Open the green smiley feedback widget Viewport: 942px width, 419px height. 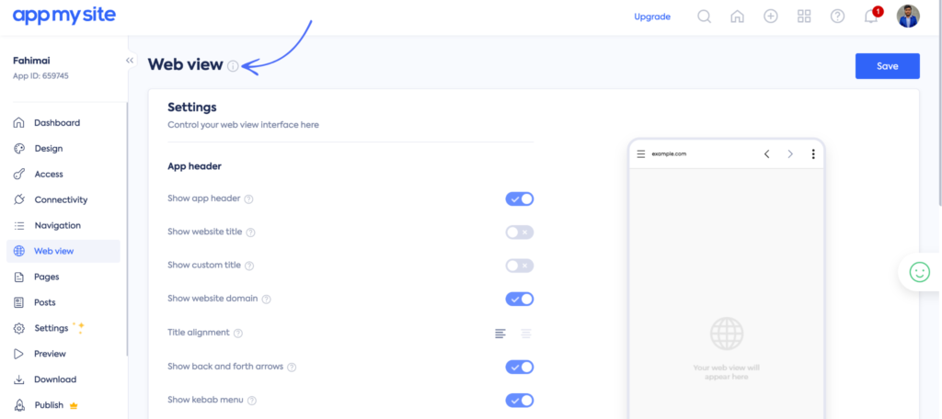click(919, 273)
